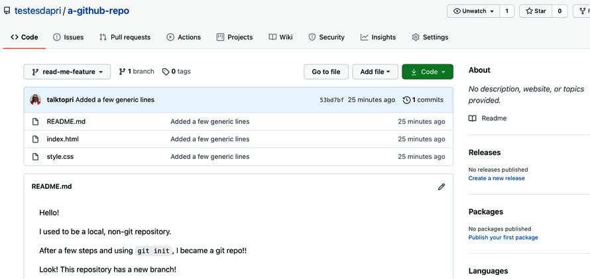Click the tag icon beside 0 tags

[166, 72]
